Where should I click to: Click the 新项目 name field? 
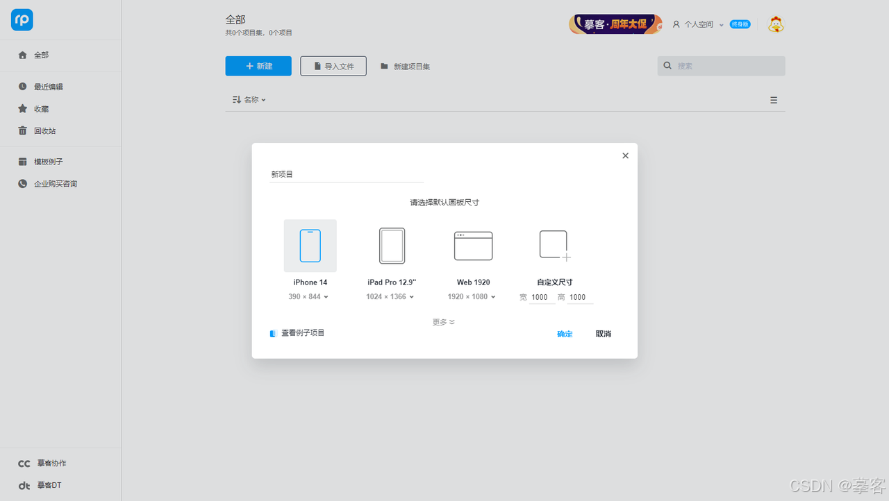[x=347, y=174]
